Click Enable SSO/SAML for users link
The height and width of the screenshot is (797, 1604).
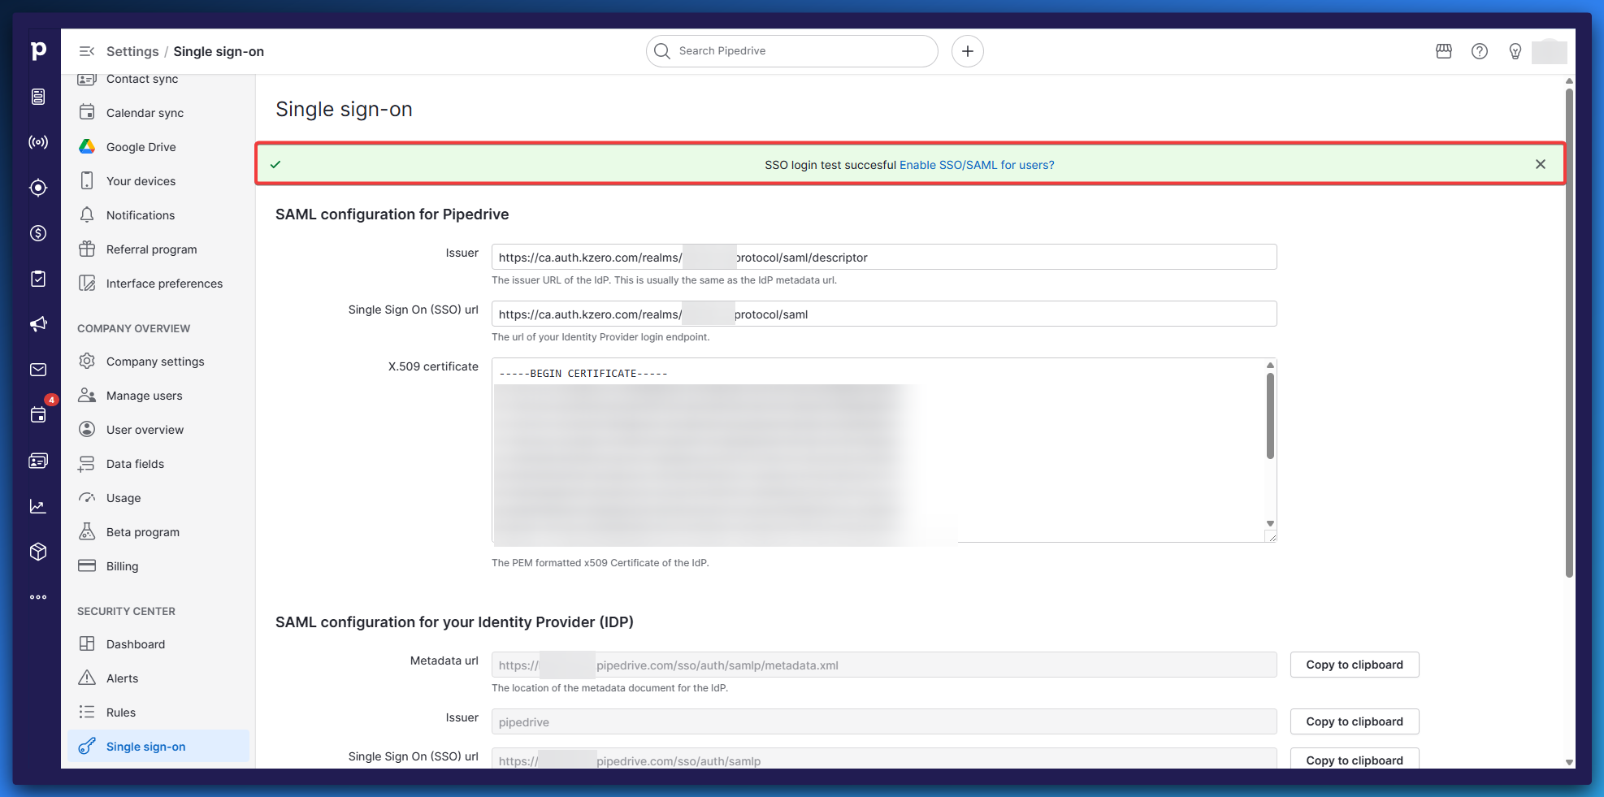[976, 165]
